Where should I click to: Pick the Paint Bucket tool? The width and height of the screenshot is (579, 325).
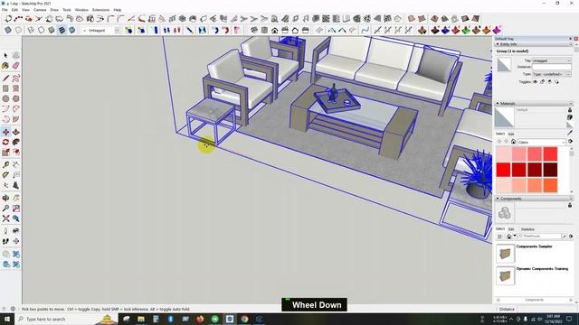[x=5, y=66]
